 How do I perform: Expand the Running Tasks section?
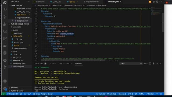click(x=17, y=91)
